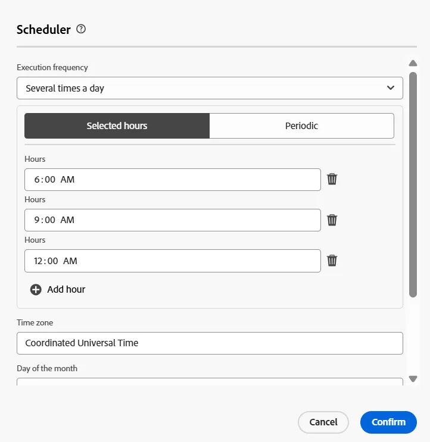Click the Day of the month field
Image resolution: width=430 pixels, height=442 pixels.
(x=210, y=382)
